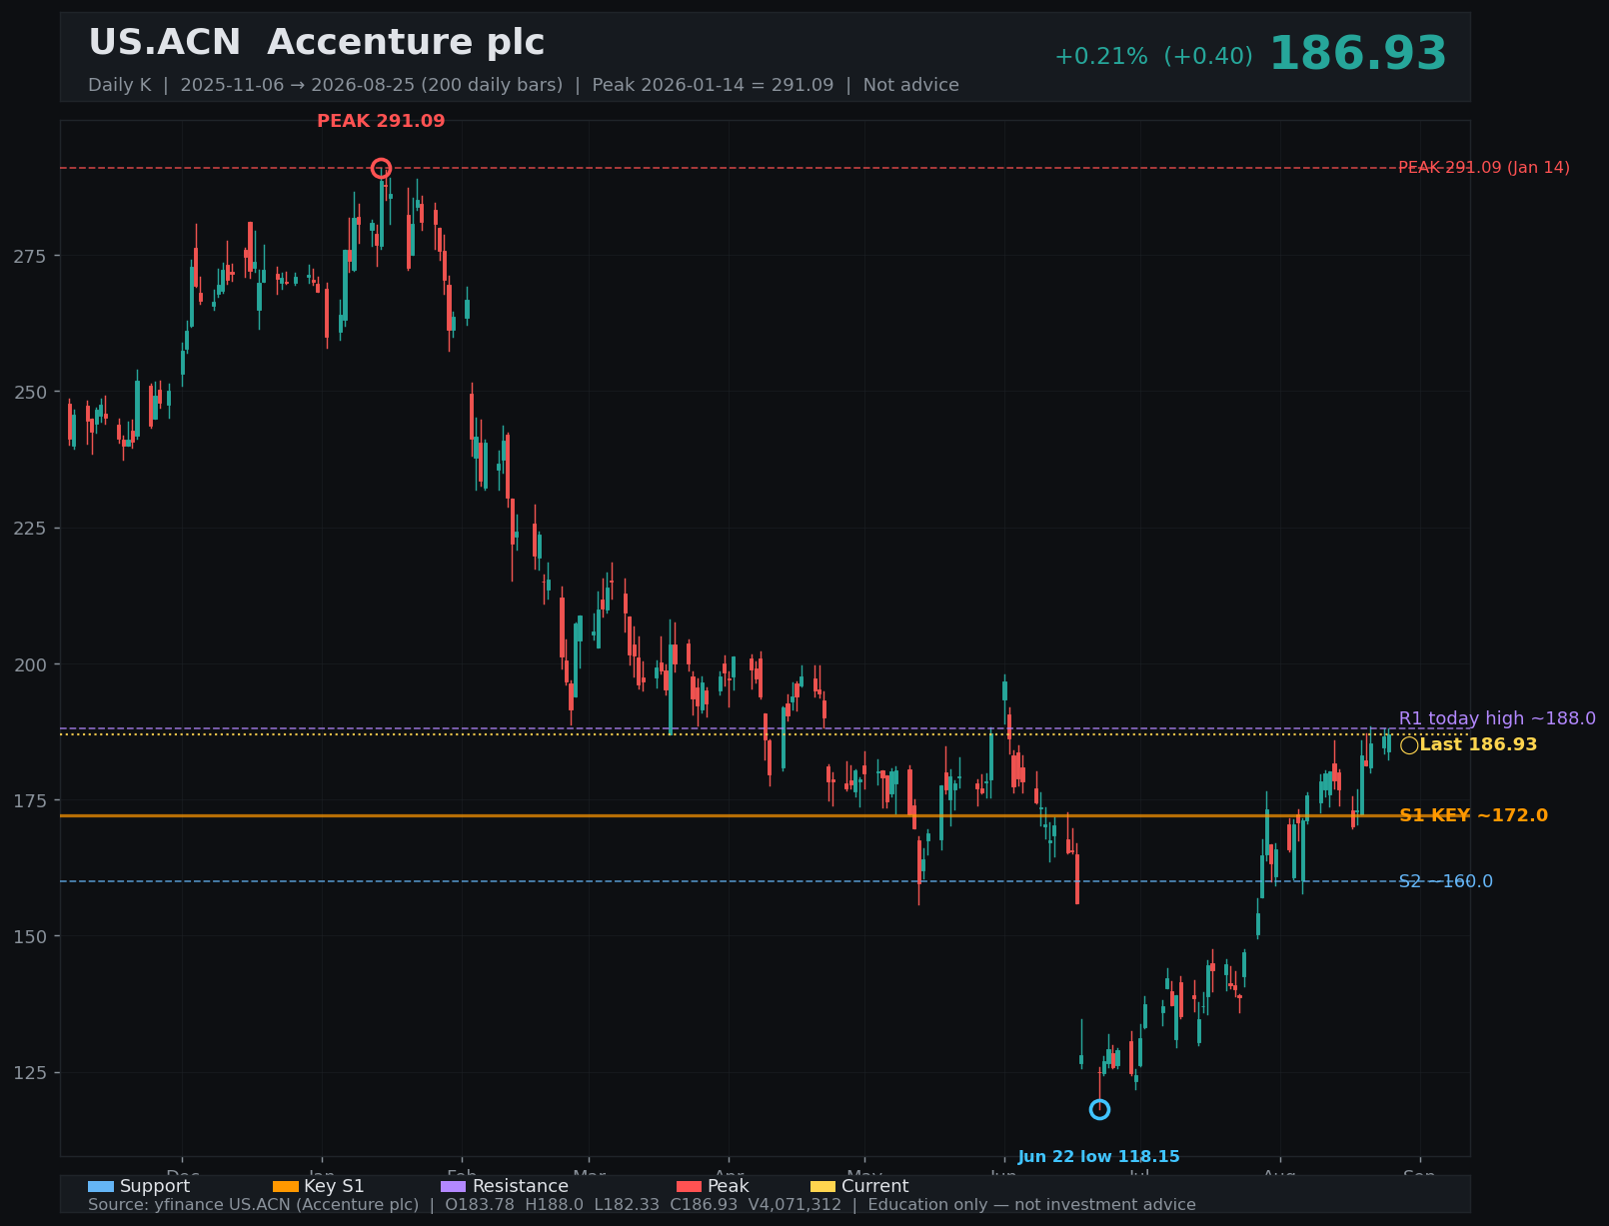Click the 'Last 186.93' label

[x=1478, y=744]
